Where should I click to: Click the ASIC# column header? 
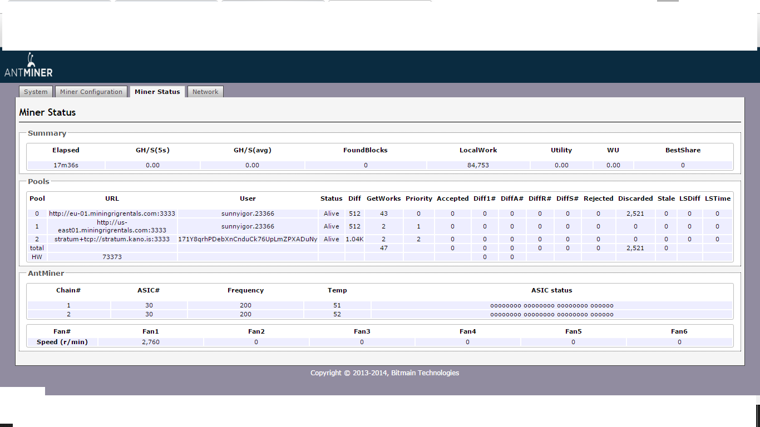(x=149, y=290)
